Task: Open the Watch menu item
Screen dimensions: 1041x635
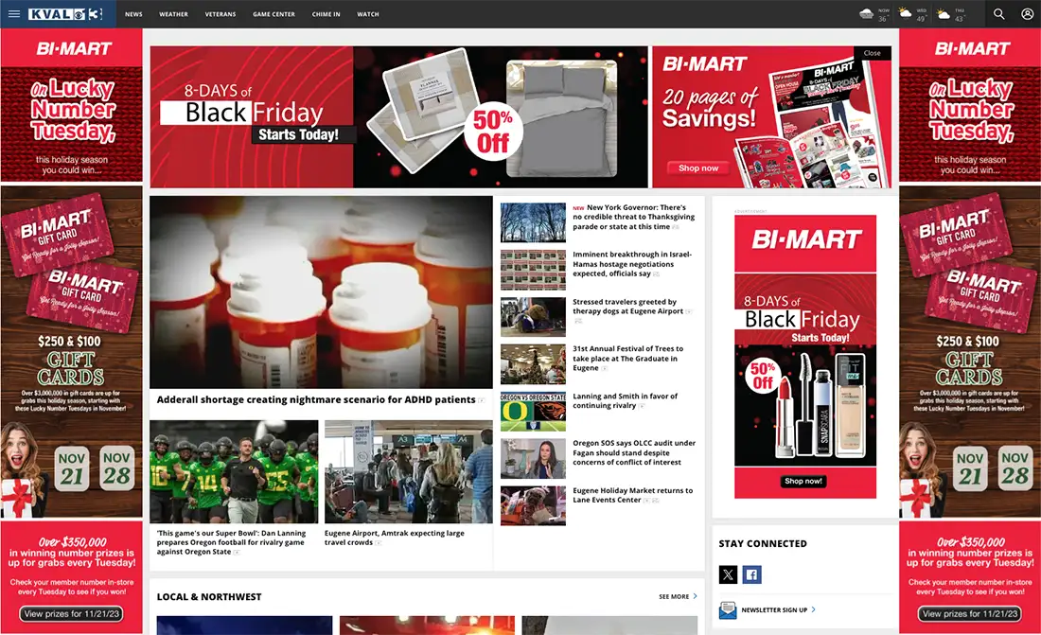Action: tap(368, 14)
